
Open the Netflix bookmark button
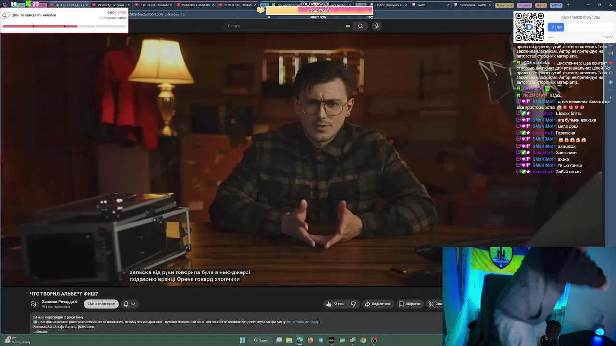tap(556, 5)
